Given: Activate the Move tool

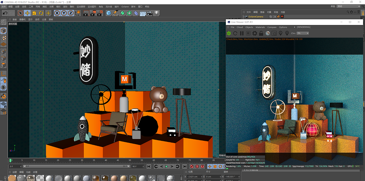Looking at the screenshot, I should click(x=27, y=13).
